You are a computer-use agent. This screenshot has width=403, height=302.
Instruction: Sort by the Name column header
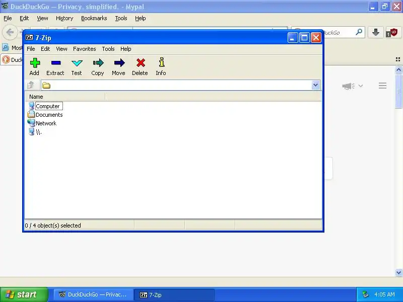coord(65,97)
